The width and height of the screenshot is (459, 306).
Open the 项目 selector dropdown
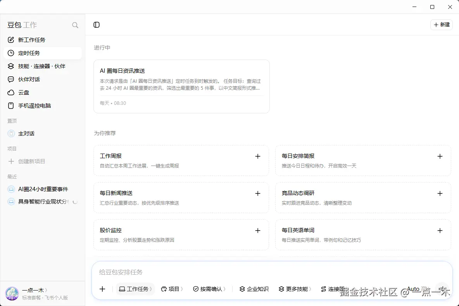[172, 289]
